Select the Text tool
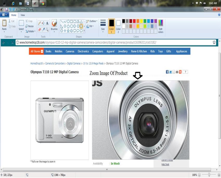 tap(47, 23)
